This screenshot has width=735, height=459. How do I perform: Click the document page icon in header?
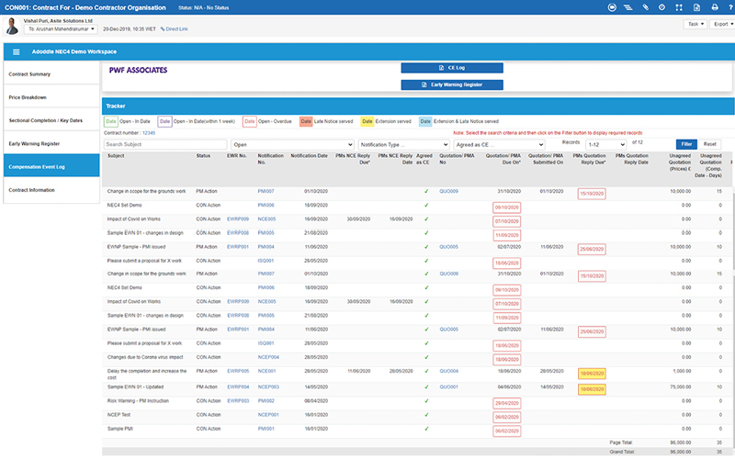(696, 7)
